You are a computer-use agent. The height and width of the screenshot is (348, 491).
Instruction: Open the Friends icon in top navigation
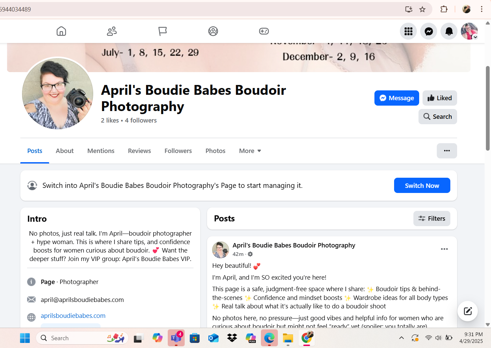[x=112, y=31]
